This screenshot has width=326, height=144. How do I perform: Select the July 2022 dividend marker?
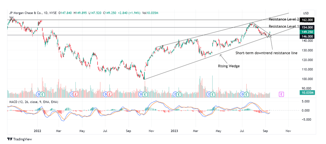click(106, 94)
